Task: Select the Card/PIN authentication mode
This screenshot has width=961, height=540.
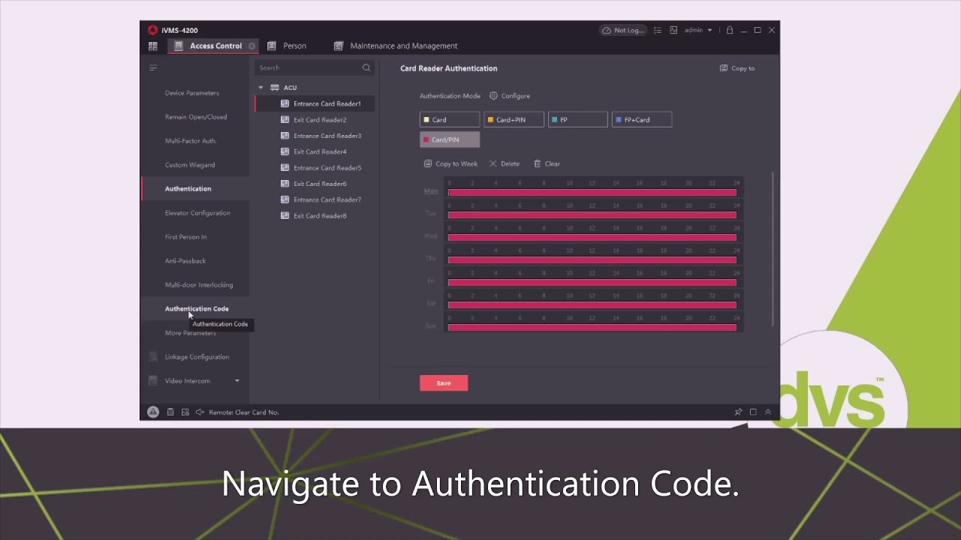Action: tap(450, 139)
